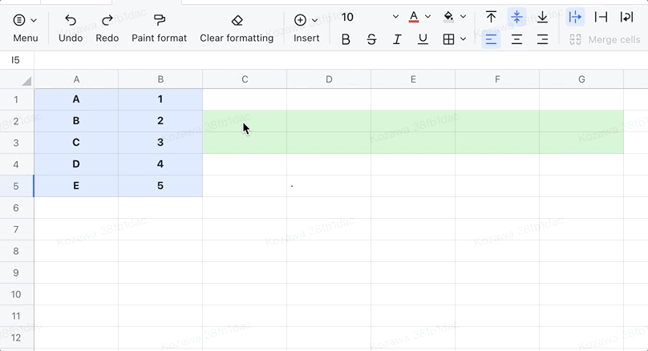Align cell content to top

[x=492, y=17]
